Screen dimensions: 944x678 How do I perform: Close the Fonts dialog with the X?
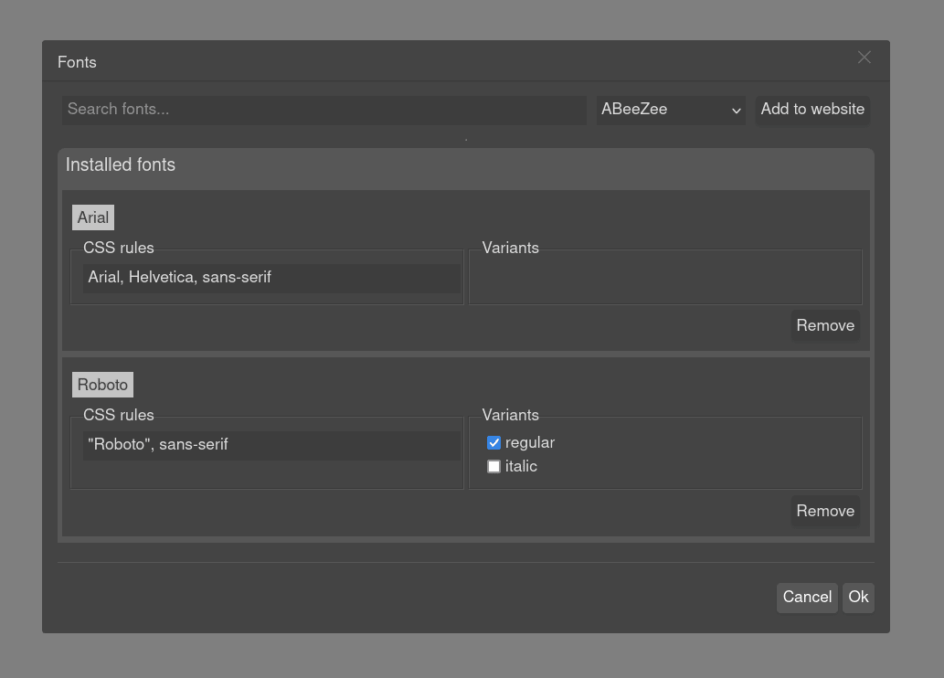click(x=864, y=57)
